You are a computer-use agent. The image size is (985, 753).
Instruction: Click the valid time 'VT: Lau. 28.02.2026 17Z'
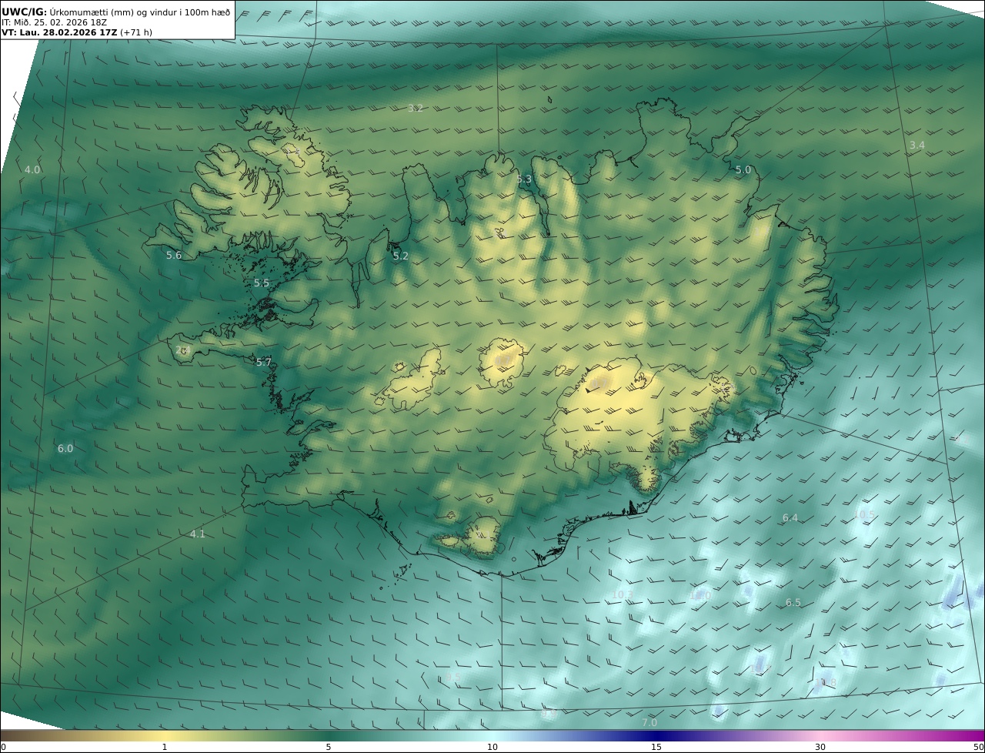[59, 32]
